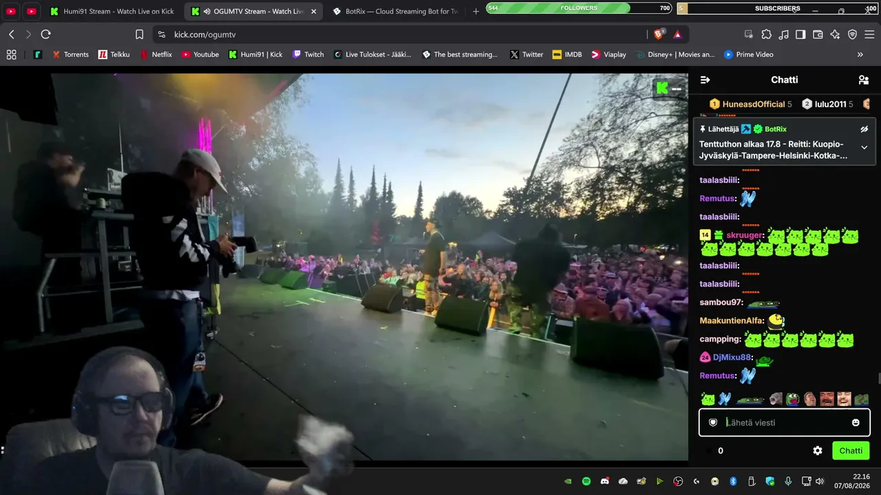
Task: Open OBS Studio tray icon
Action: pos(678,481)
